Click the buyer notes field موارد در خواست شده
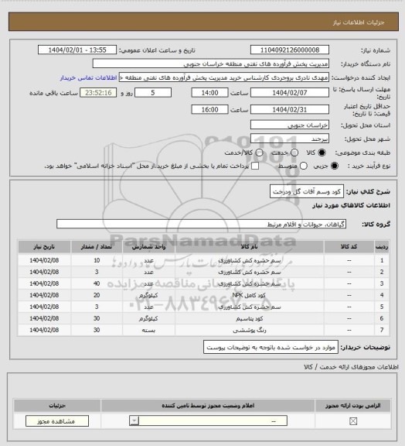The height and width of the screenshot is (446, 405). point(271,348)
